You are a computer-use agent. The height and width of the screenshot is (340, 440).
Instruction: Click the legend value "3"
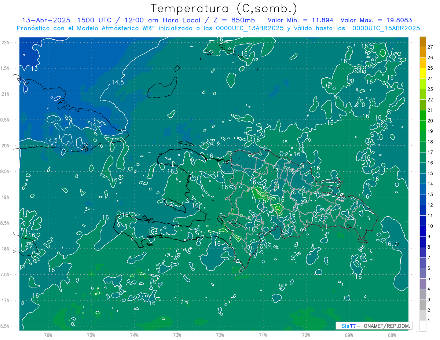pyautogui.click(x=429, y=300)
